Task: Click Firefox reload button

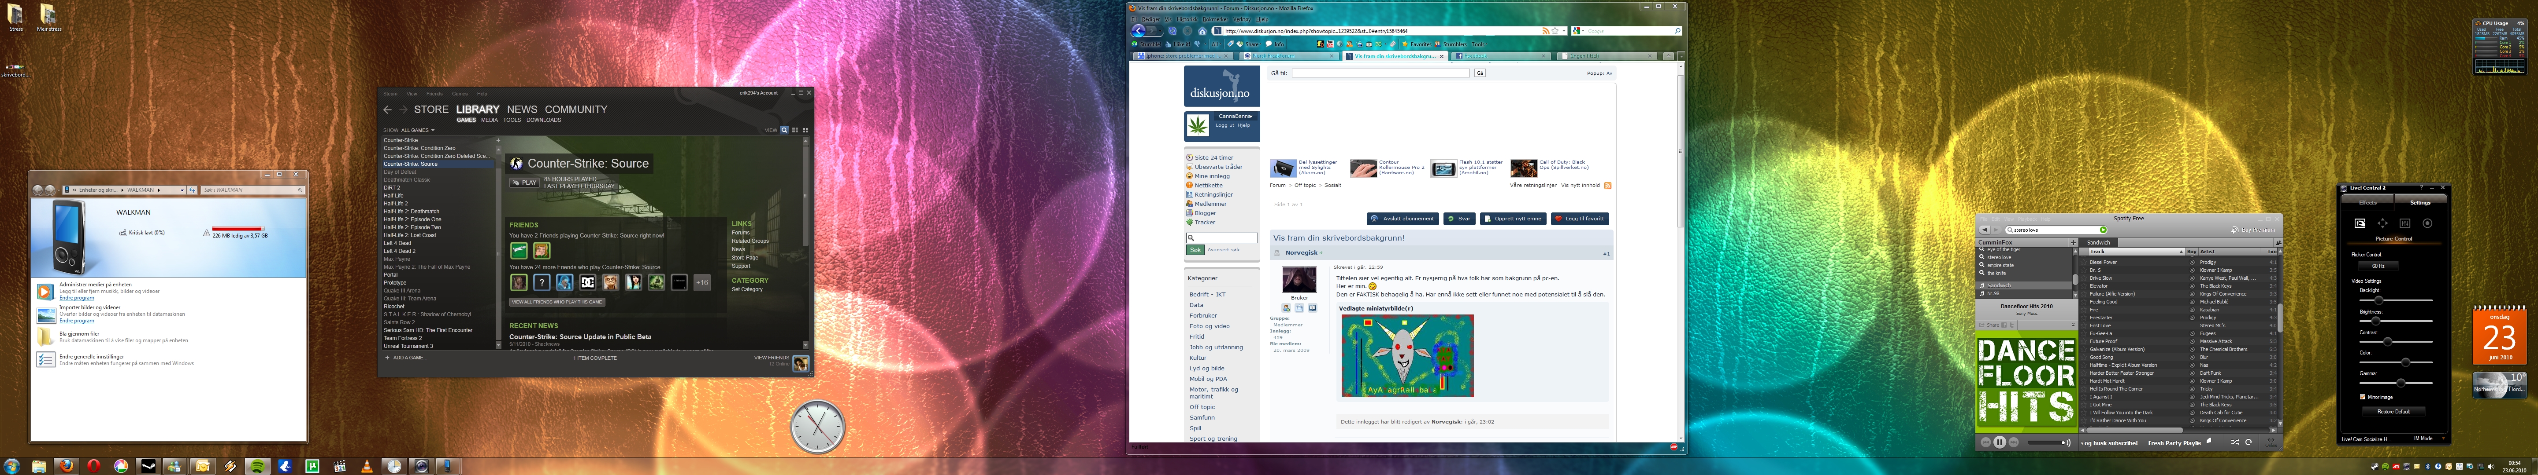Action: (x=1173, y=30)
